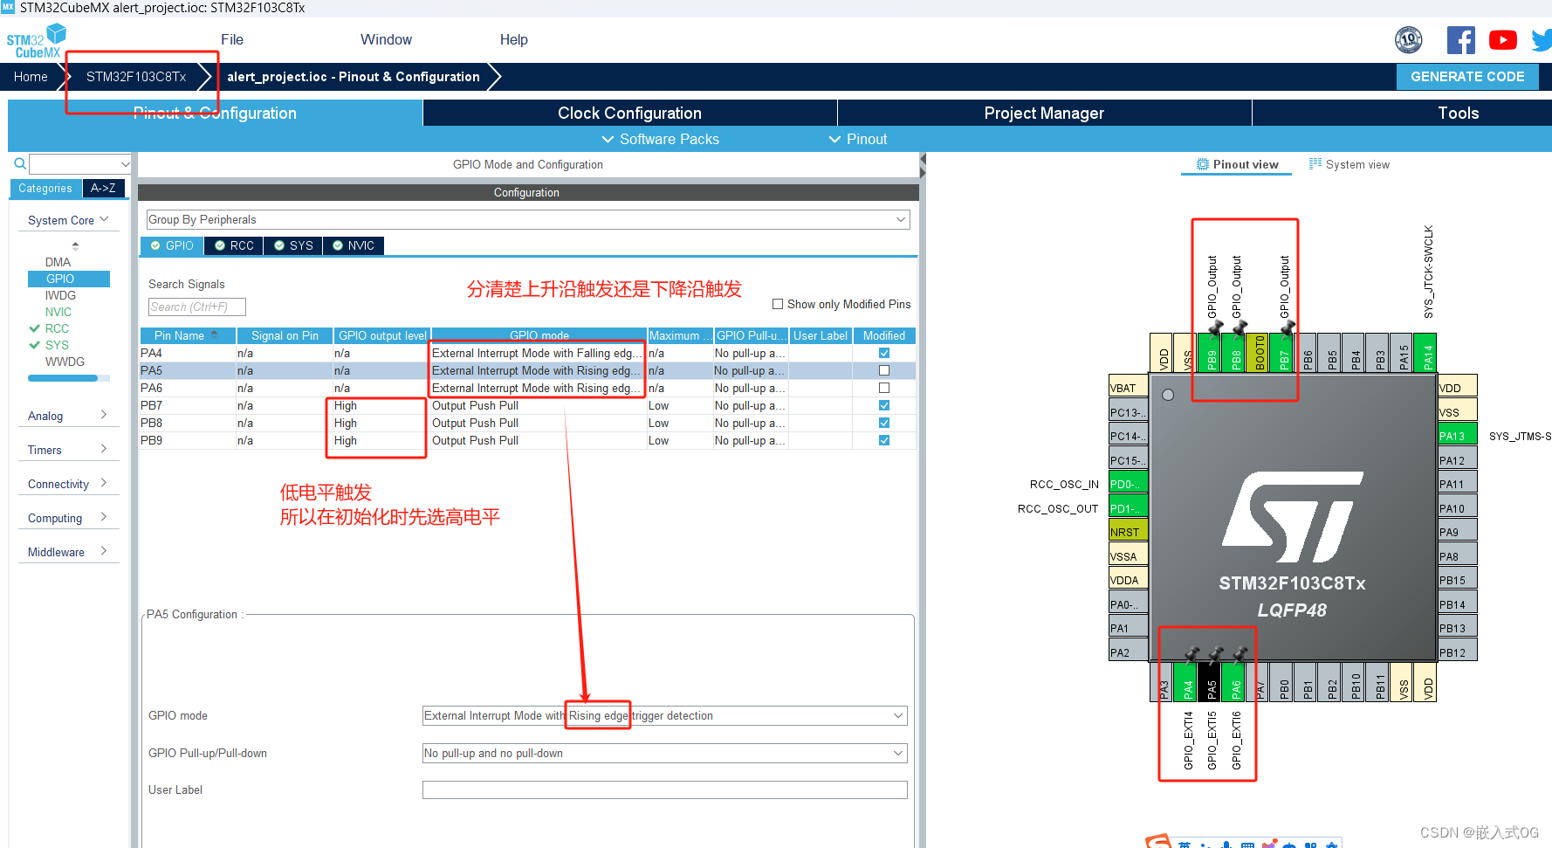Viewport: 1552px width, 848px height.
Task: Expand the Software Packs menu
Action: pos(661,139)
